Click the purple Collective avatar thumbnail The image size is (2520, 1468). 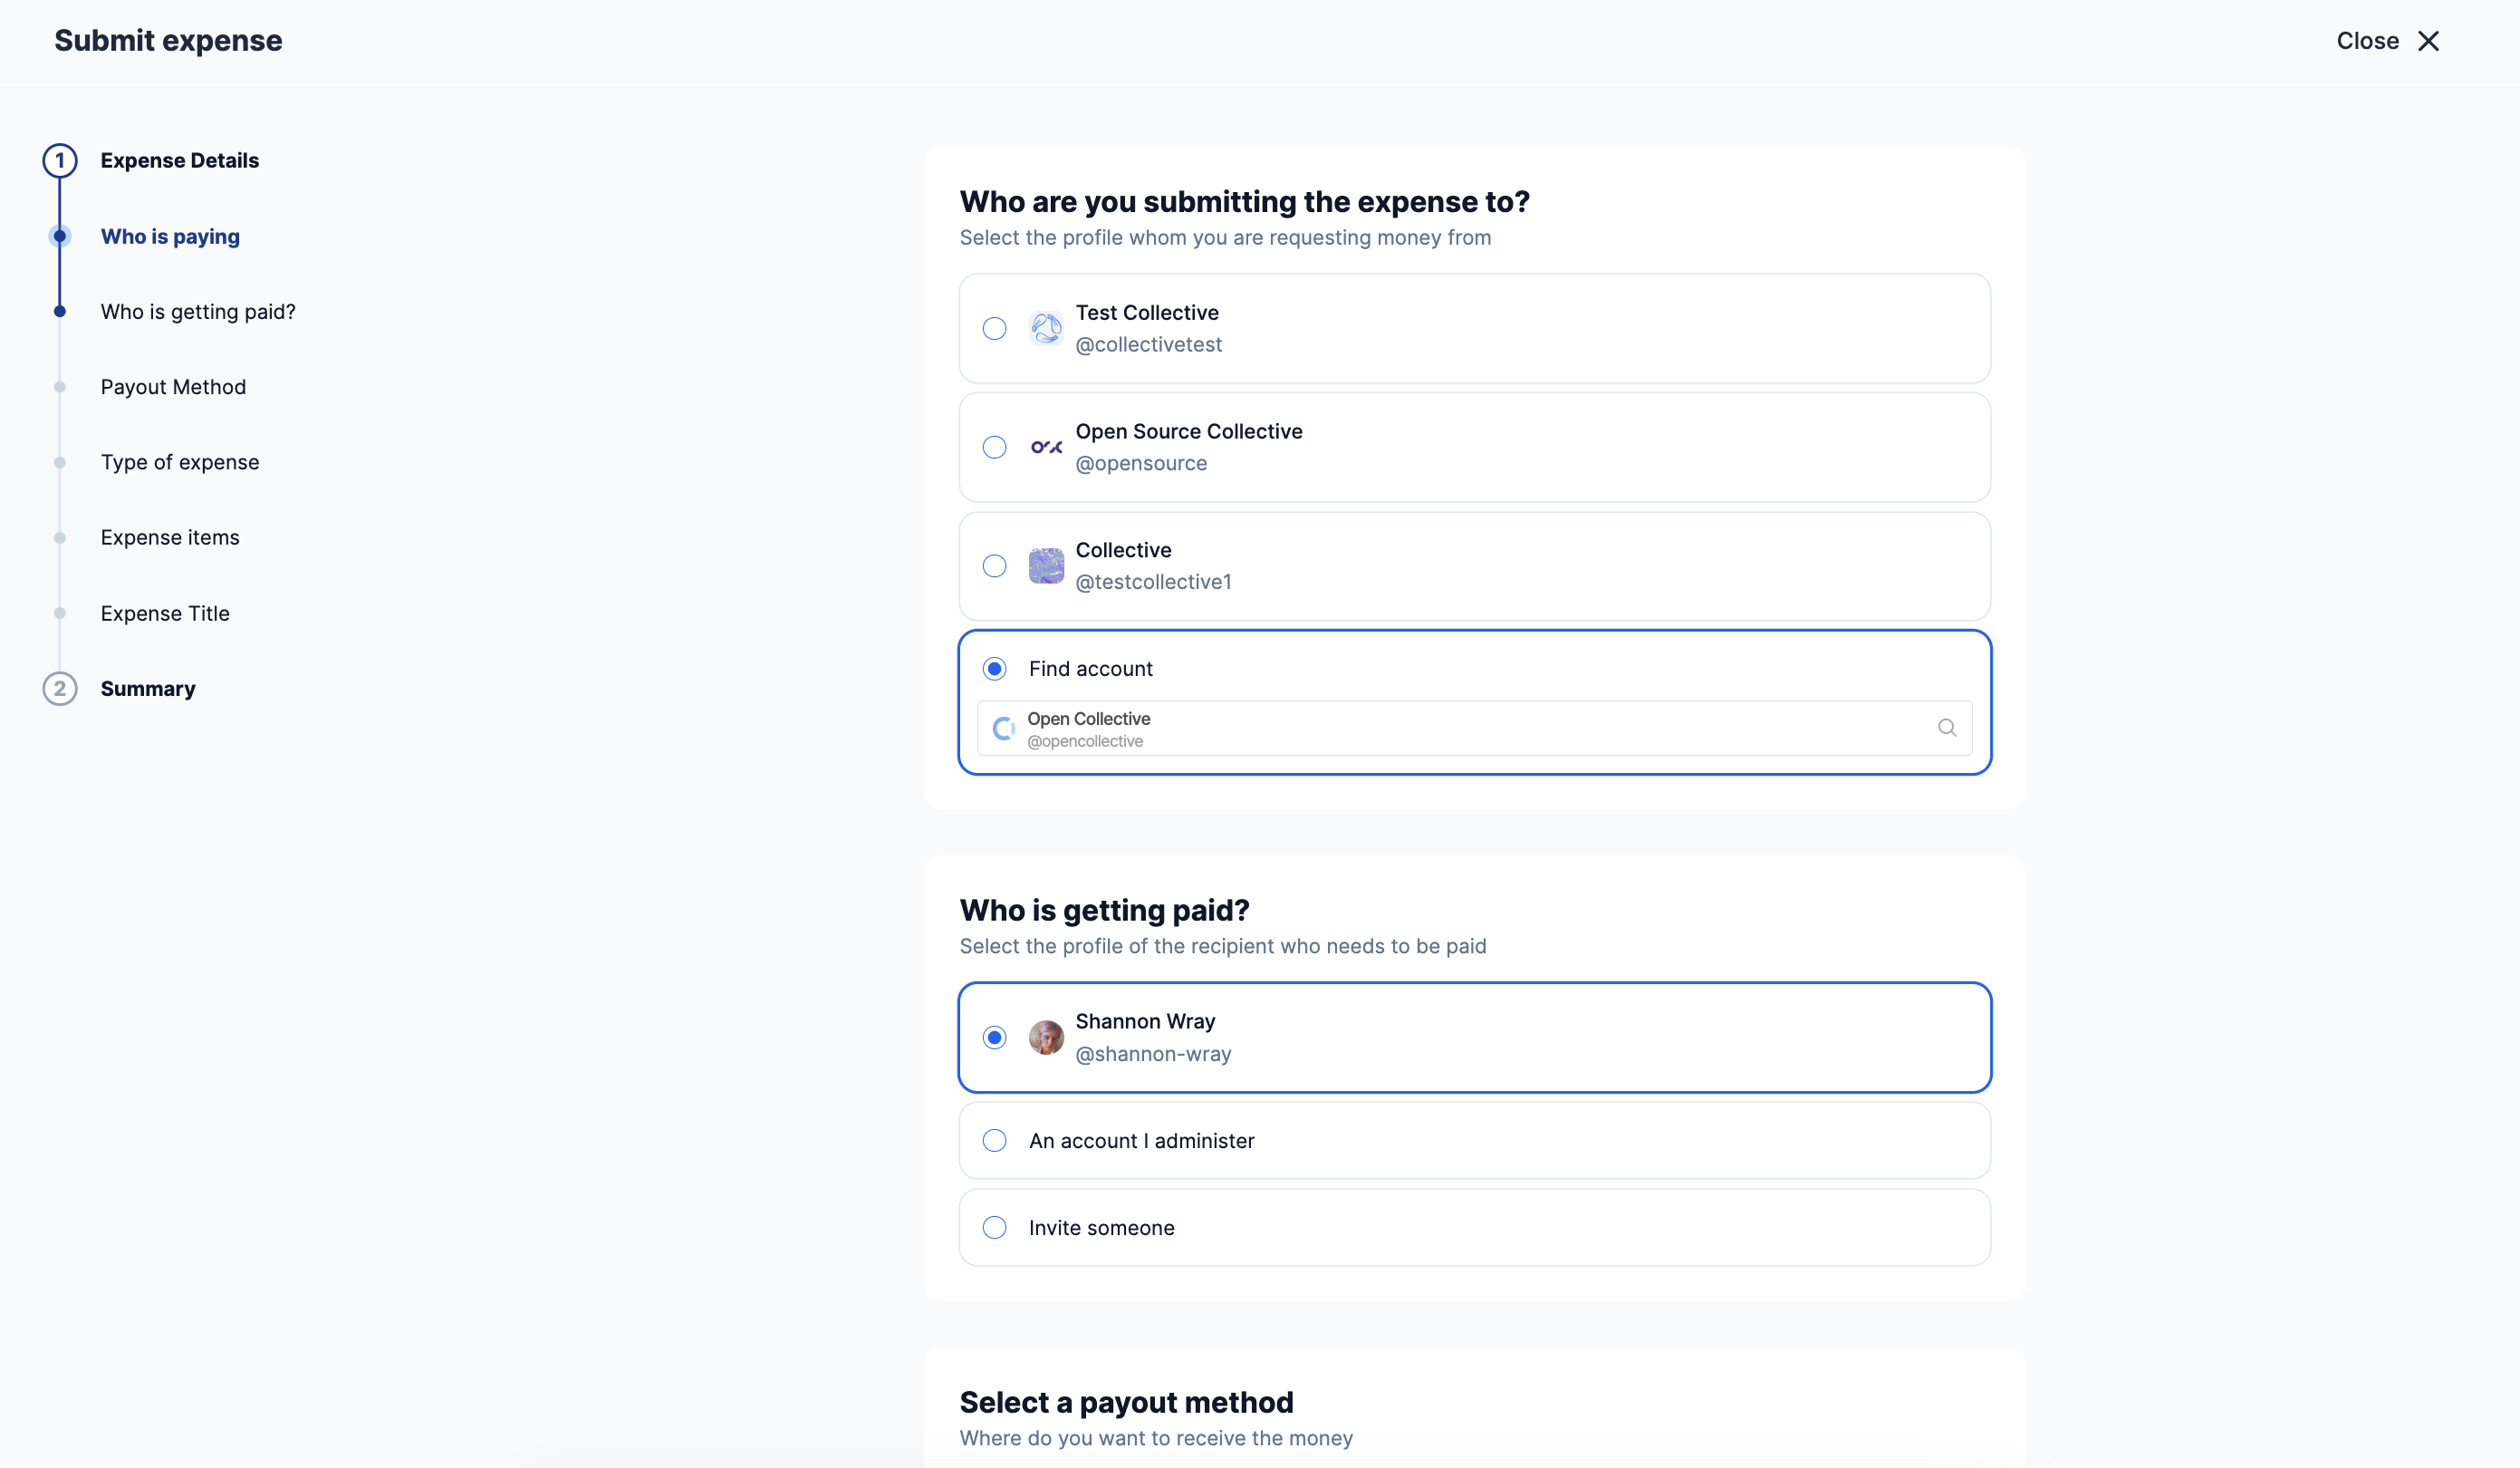(1046, 565)
